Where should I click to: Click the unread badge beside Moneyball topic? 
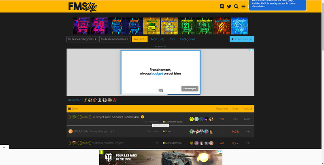tap(143, 117)
